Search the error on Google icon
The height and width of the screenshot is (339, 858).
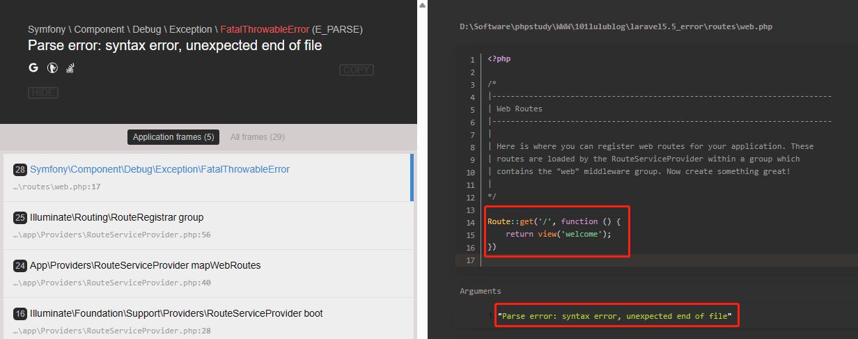coord(33,68)
